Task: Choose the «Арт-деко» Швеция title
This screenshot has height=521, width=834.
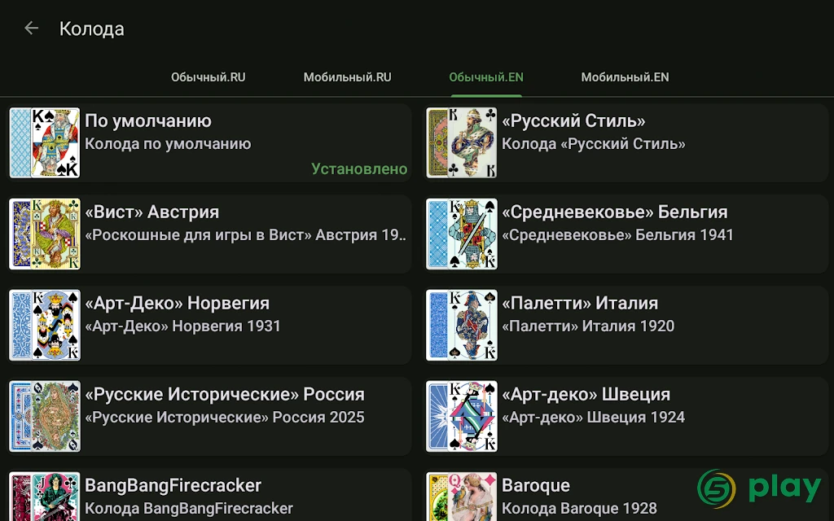Action: tap(586, 395)
